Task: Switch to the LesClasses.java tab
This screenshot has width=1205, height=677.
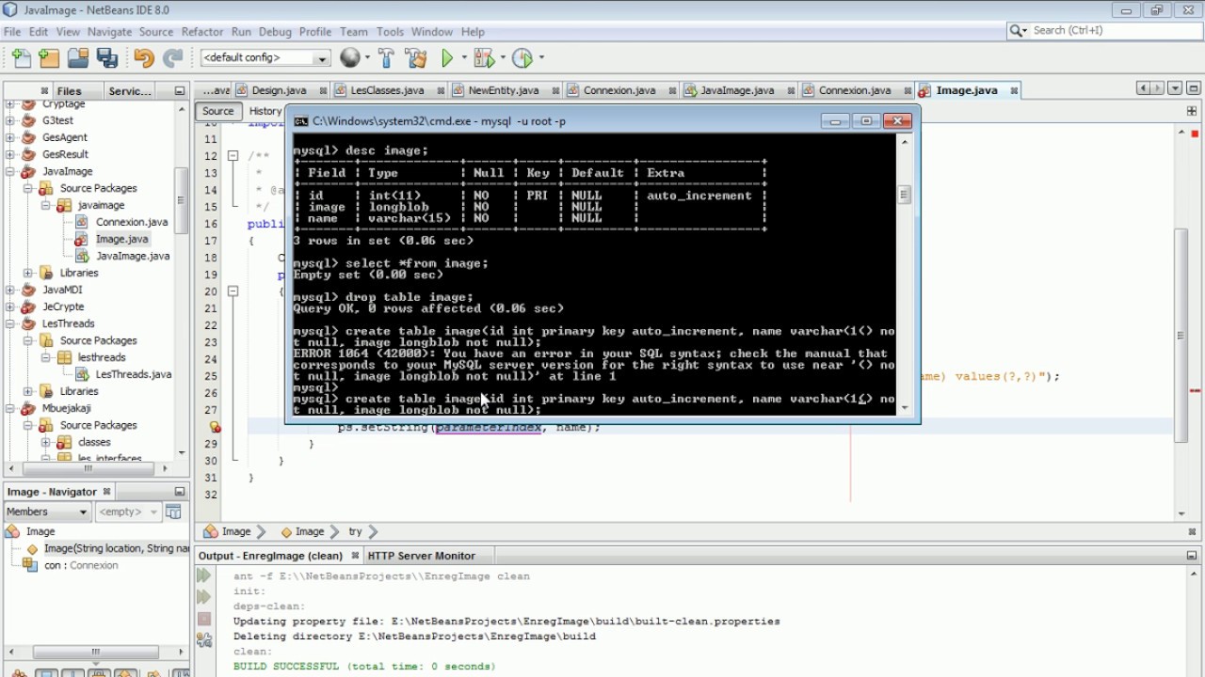Action: [x=387, y=90]
